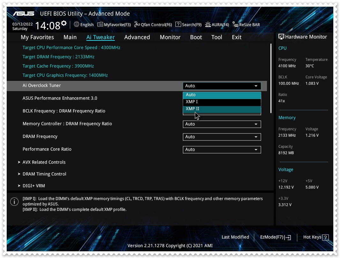Click the Last Modified button
The width and height of the screenshot is (340, 258).
[x=235, y=237]
